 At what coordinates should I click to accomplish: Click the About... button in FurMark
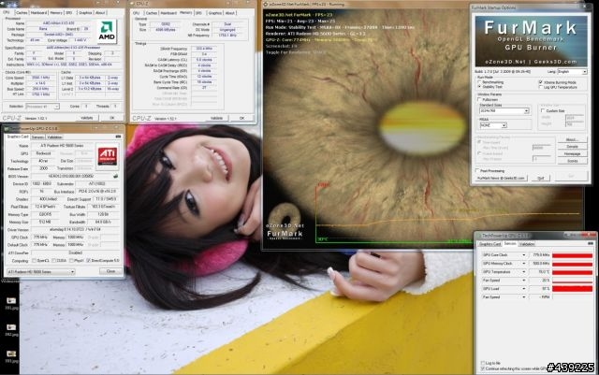tap(572, 139)
